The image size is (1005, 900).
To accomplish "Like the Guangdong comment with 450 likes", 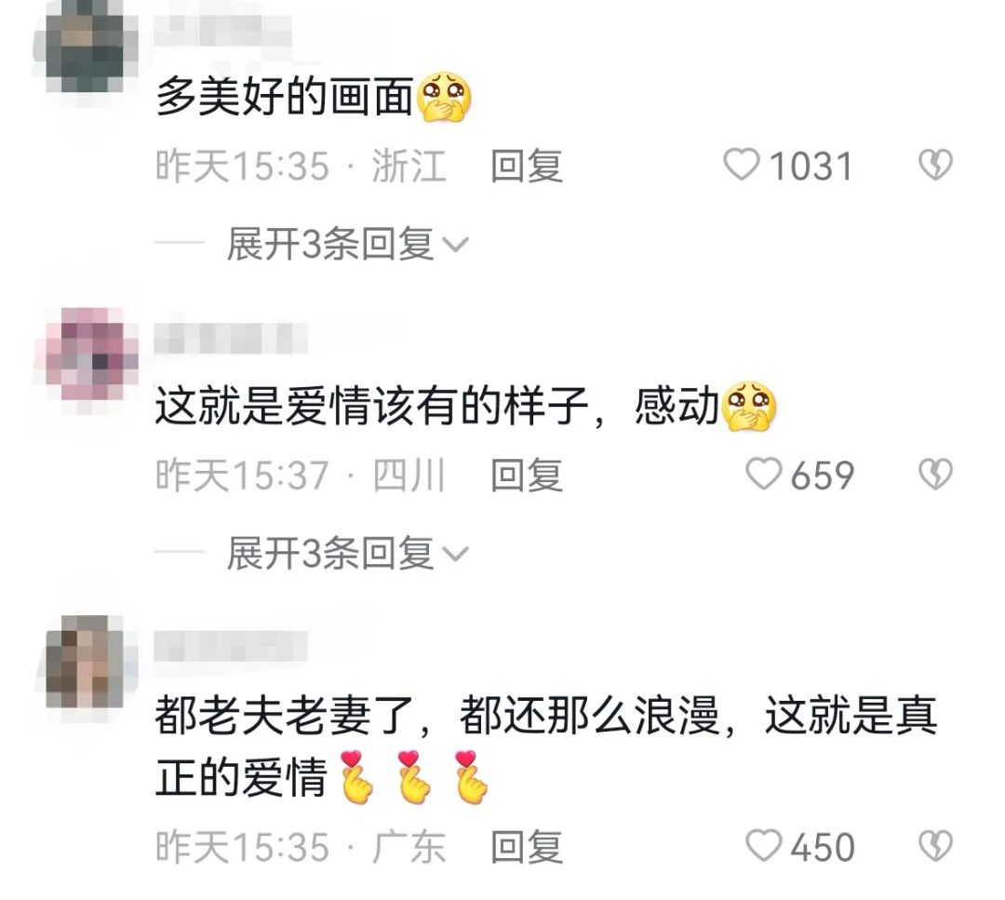I will tap(763, 845).
